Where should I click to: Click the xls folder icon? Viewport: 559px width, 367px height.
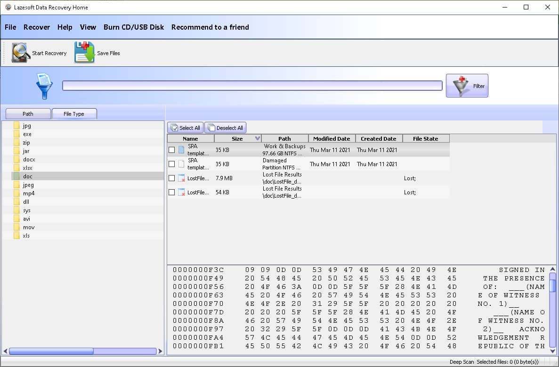pos(16,236)
